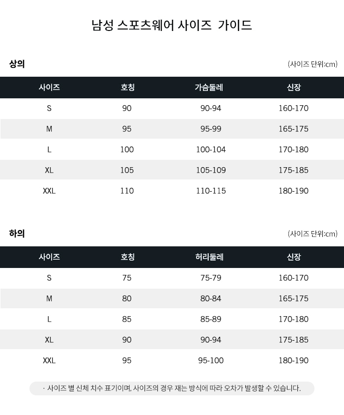
Task: Click the measurement disclaimer note at the bottom
Action: (172, 388)
